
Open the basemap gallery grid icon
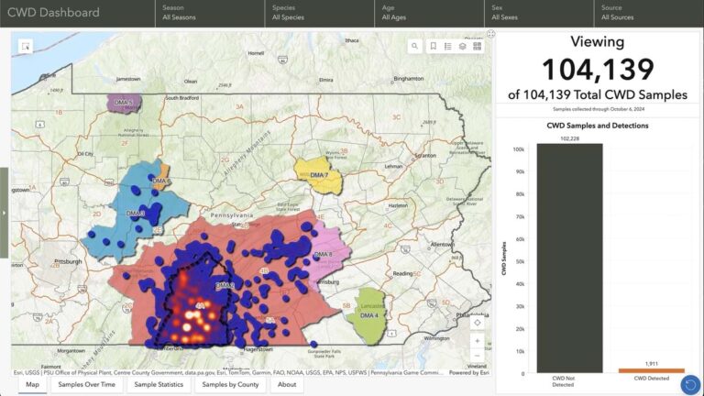(478, 46)
